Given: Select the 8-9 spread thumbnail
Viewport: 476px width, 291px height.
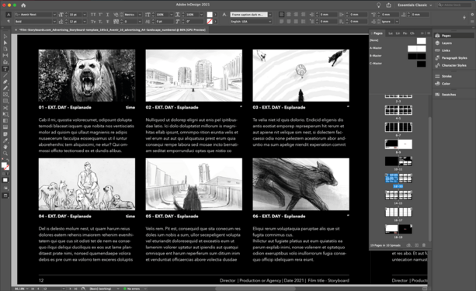Looking at the screenshot, I should tap(398, 144).
